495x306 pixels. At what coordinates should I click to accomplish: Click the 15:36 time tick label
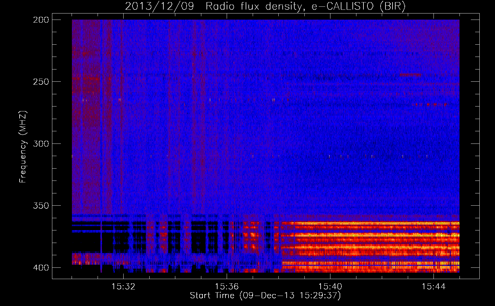[x=227, y=287]
